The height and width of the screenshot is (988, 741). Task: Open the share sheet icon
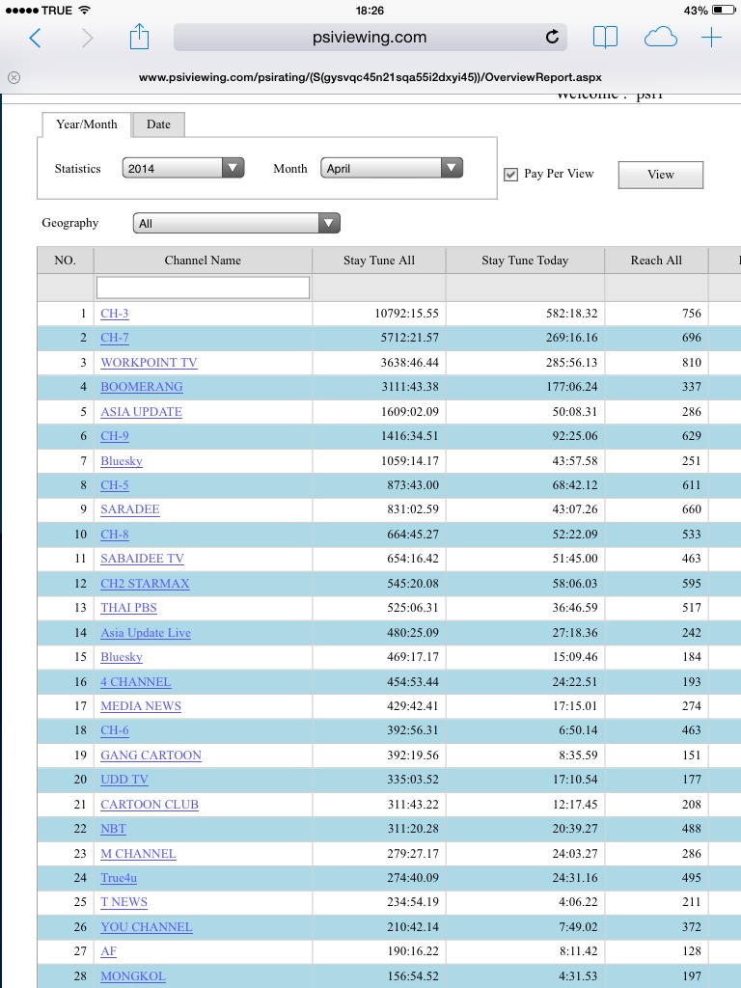[139, 37]
